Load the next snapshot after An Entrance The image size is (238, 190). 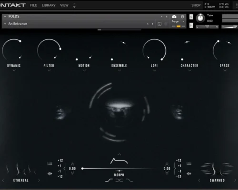pos(153,24)
